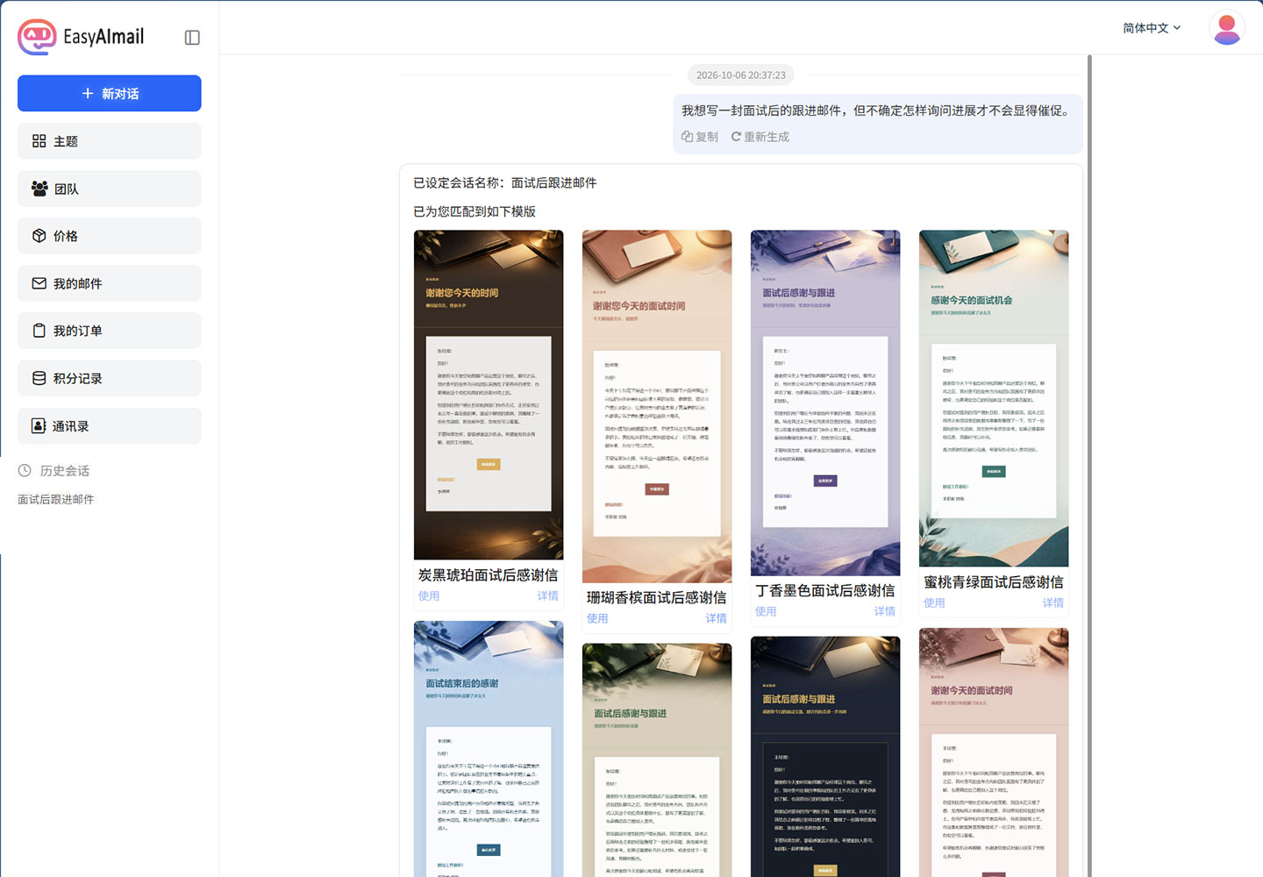Click 详情 under 蜜桃青绿面试后感谢信

1053,602
